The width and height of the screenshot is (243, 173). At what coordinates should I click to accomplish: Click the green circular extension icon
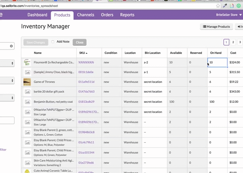pyautogui.click(x=239, y=6)
